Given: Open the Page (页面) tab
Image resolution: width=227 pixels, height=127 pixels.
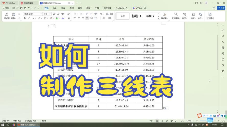Looking at the screenshot, I should pos(63,8).
